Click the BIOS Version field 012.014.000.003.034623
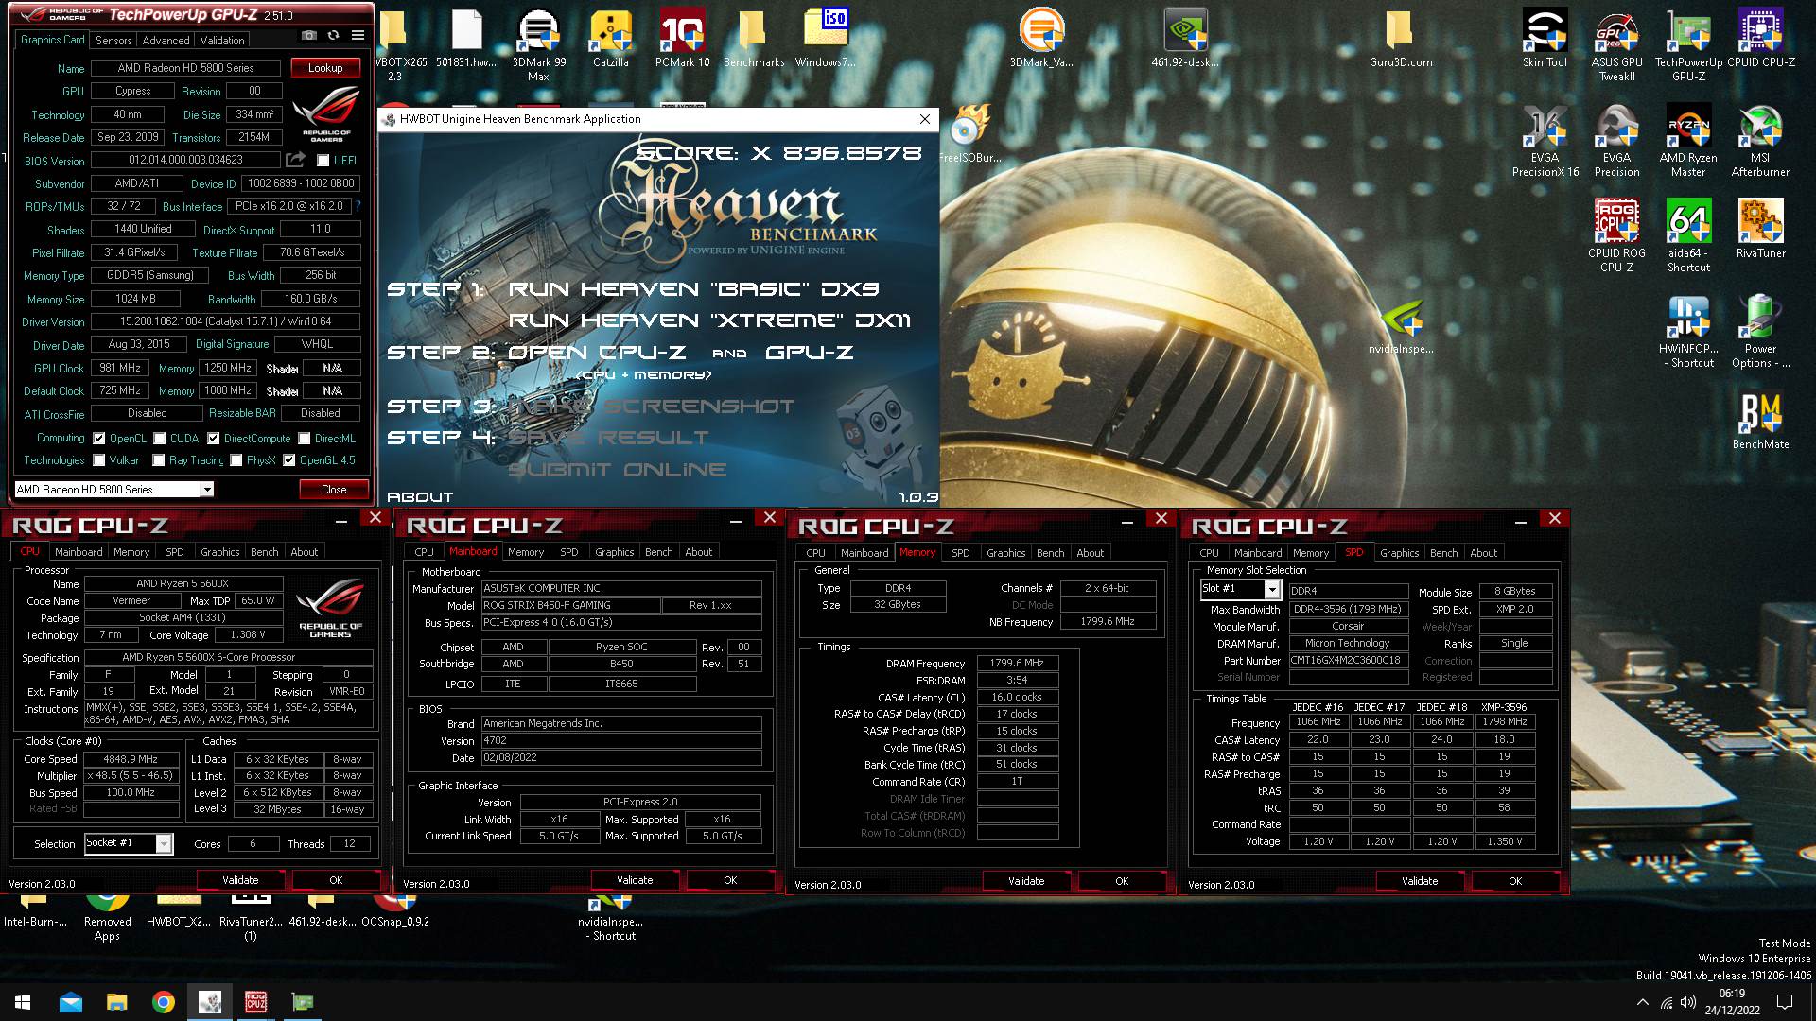Image resolution: width=1816 pixels, height=1021 pixels. click(x=185, y=160)
